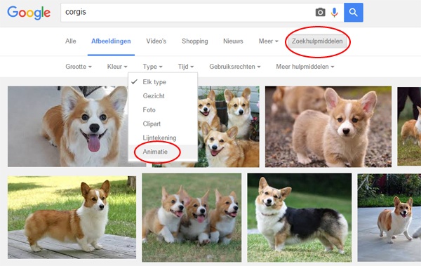Open the Gebruiksrechten filter dropdown
The image size is (421, 266).
[x=235, y=67]
